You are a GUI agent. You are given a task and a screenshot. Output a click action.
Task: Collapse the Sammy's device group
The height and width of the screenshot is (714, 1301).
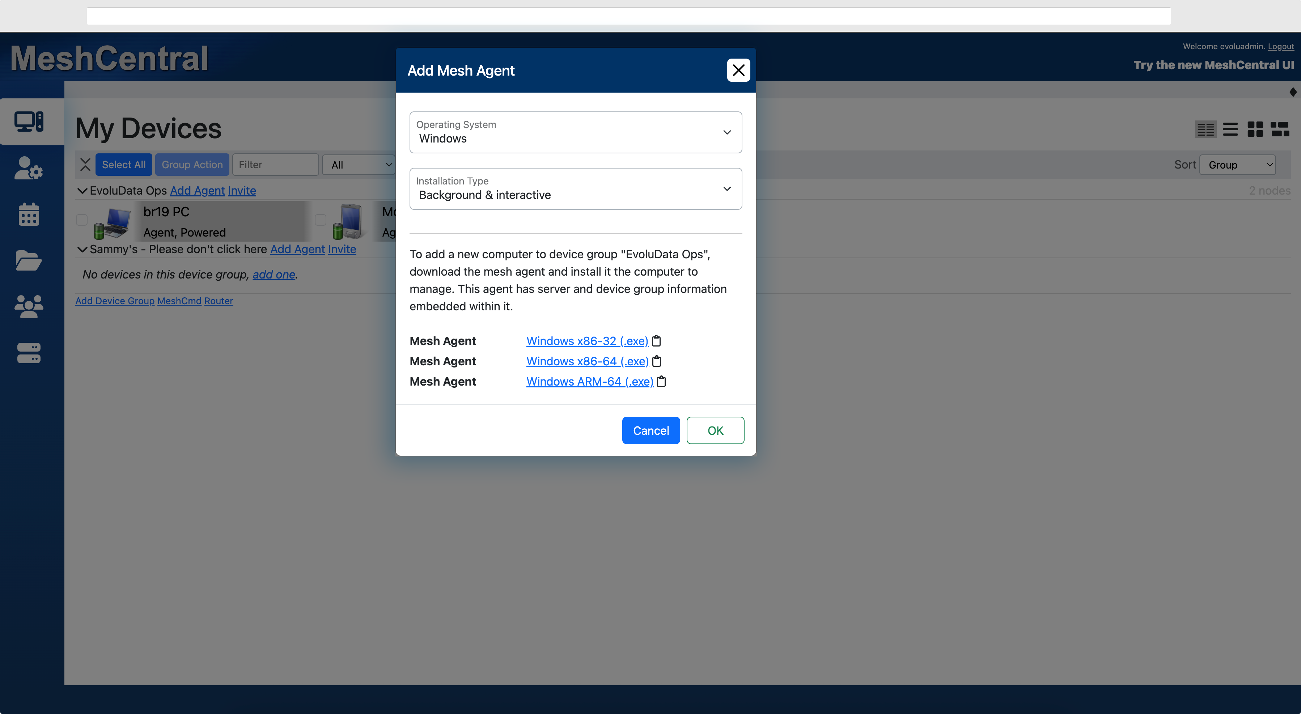point(82,250)
